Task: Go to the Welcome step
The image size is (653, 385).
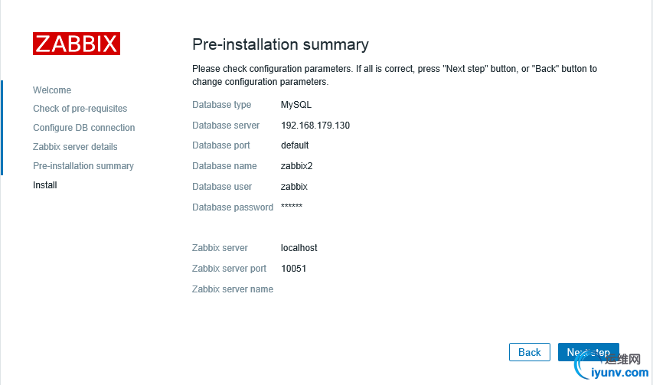Action: tap(52, 90)
